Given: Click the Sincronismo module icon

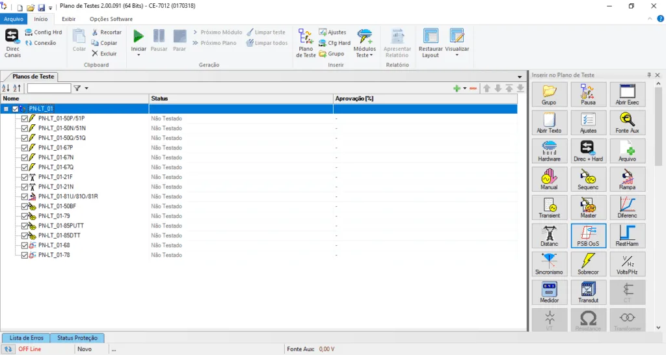Looking at the screenshot, I should pos(549,263).
